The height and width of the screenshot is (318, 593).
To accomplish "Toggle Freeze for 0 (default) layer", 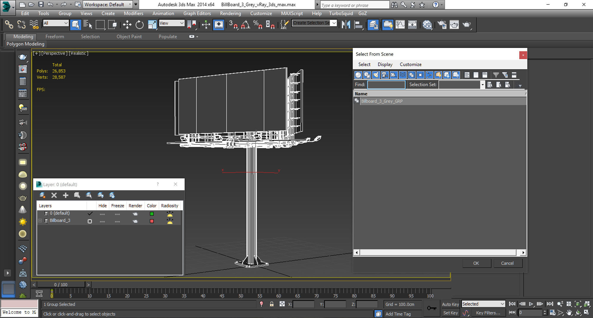I will pos(117,214).
